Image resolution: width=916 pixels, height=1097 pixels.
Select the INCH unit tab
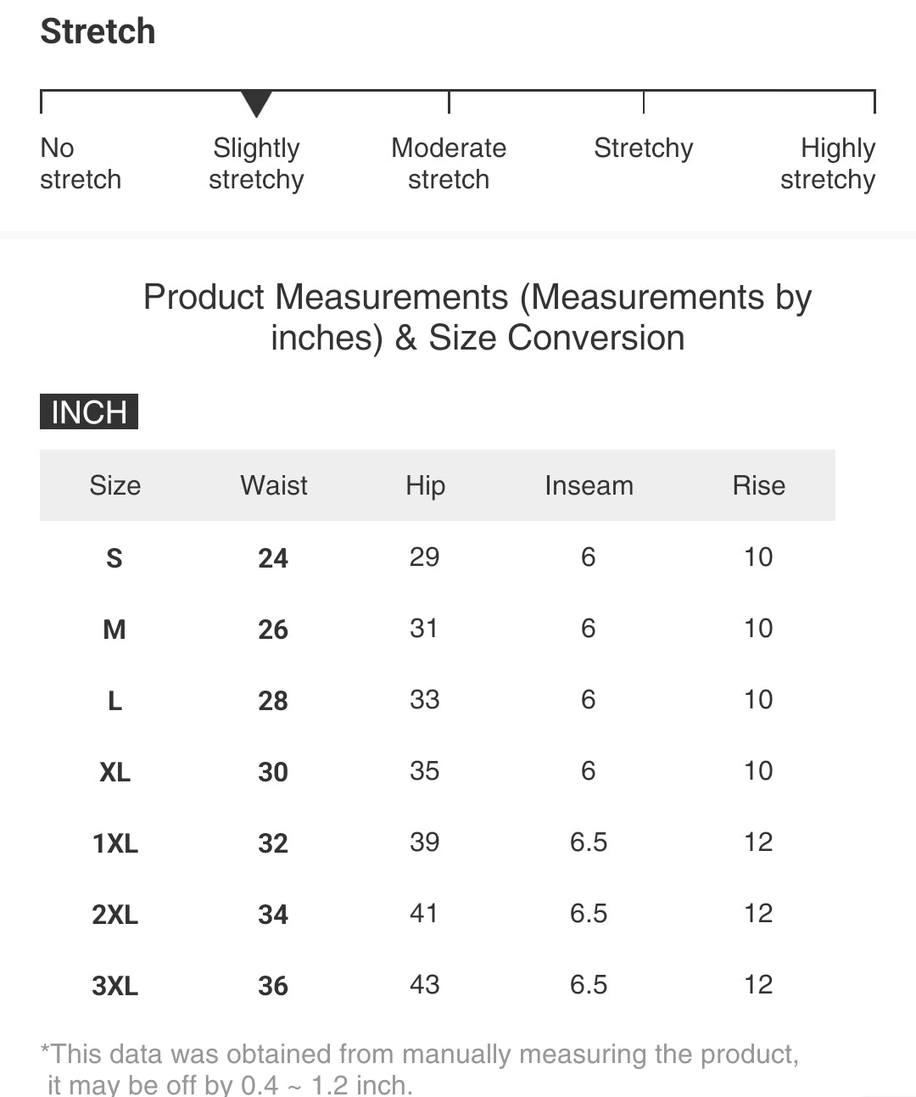89,412
